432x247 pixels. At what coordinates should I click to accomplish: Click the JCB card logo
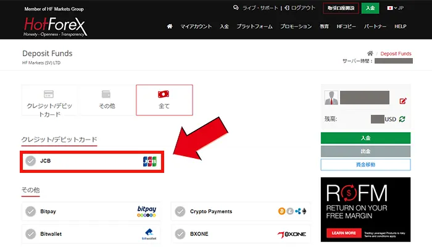(149, 162)
